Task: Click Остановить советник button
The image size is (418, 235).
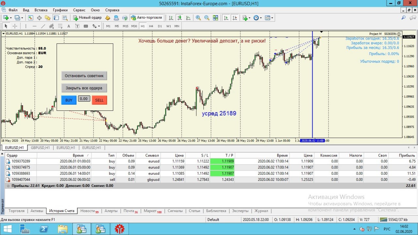Action: coord(84,76)
